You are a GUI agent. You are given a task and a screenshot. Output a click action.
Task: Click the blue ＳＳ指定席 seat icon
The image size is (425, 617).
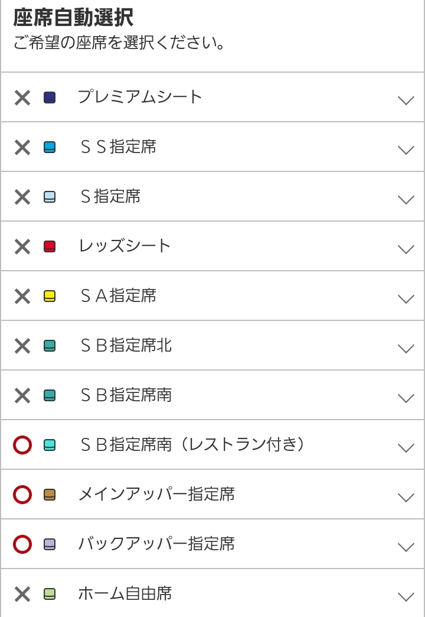point(50,147)
